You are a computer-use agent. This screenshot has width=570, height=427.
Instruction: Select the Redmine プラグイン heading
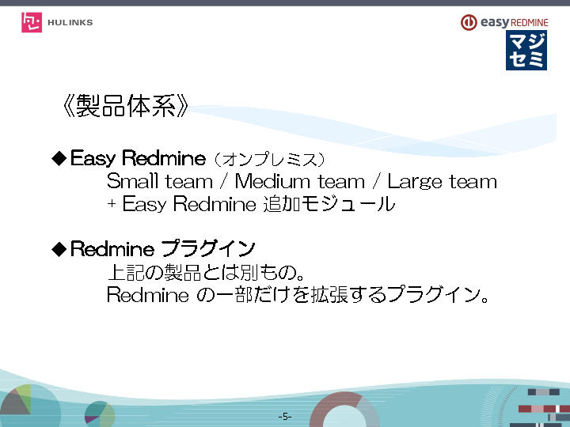(x=162, y=249)
